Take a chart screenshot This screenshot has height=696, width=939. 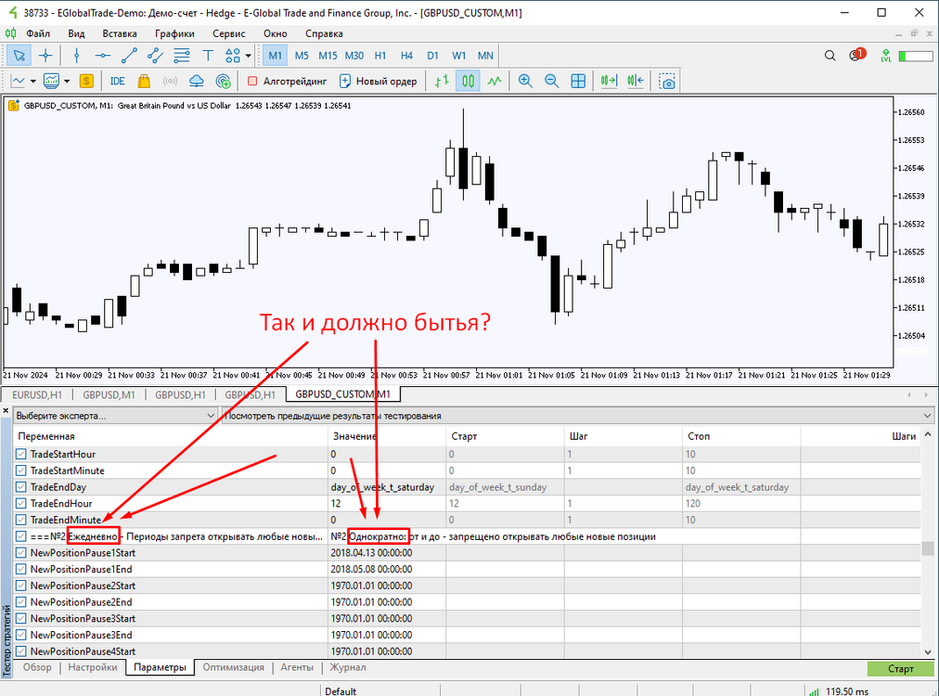(666, 81)
